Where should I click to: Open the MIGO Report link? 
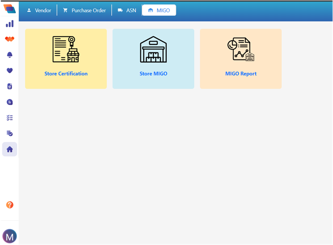(241, 74)
